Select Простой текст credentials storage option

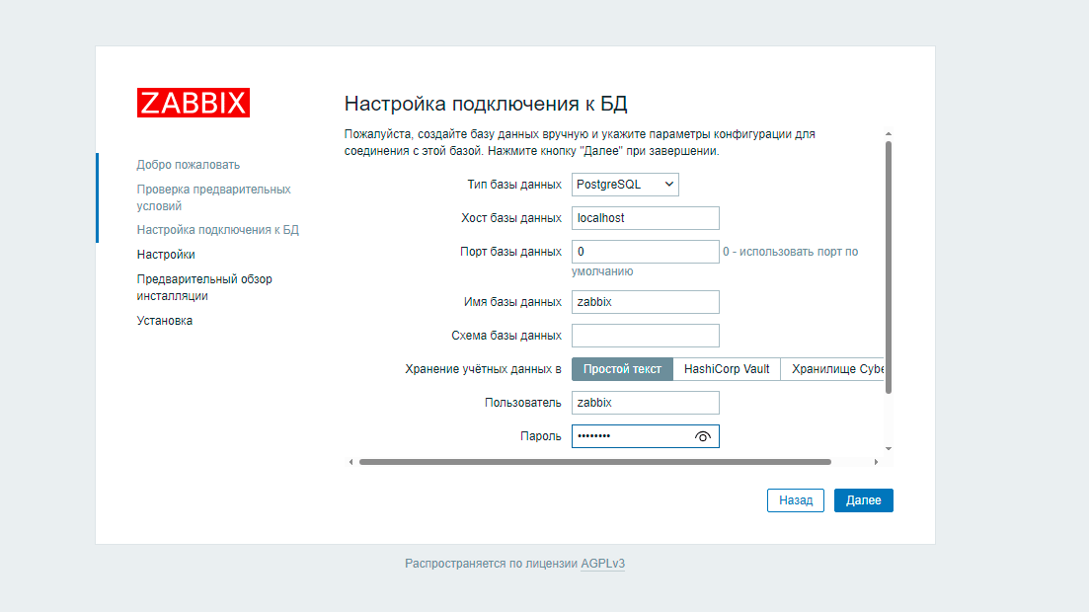[622, 369]
